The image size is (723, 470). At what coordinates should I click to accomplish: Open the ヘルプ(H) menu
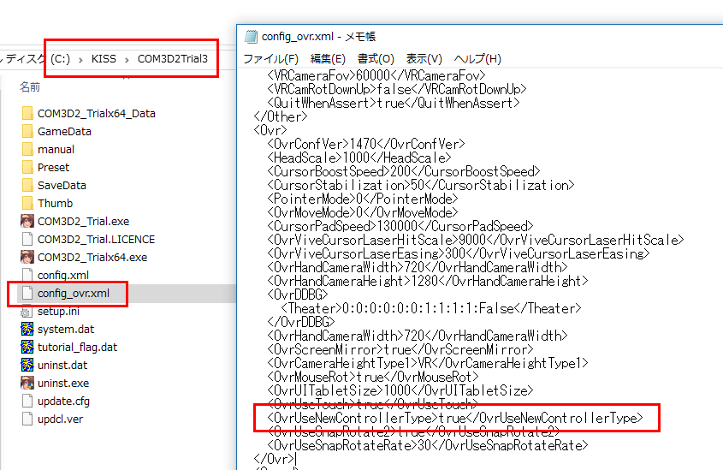click(477, 59)
